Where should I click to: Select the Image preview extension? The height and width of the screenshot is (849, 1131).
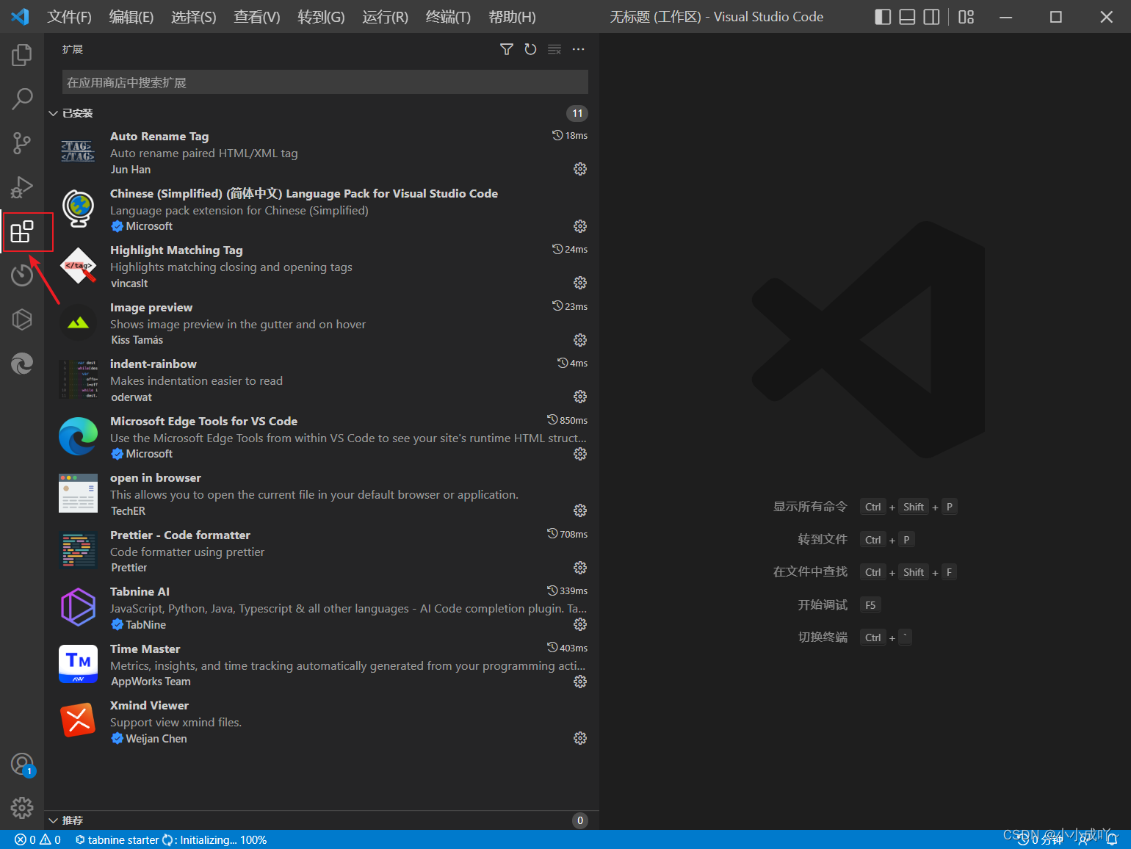click(323, 323)
